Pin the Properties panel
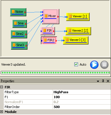The height and width of the screenshot is (115, 111). [x=103, y=81]
